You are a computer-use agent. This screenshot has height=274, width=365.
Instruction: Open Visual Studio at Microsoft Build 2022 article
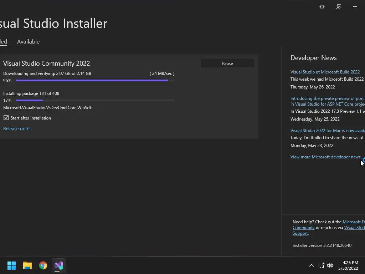click(x=325, y=72)
